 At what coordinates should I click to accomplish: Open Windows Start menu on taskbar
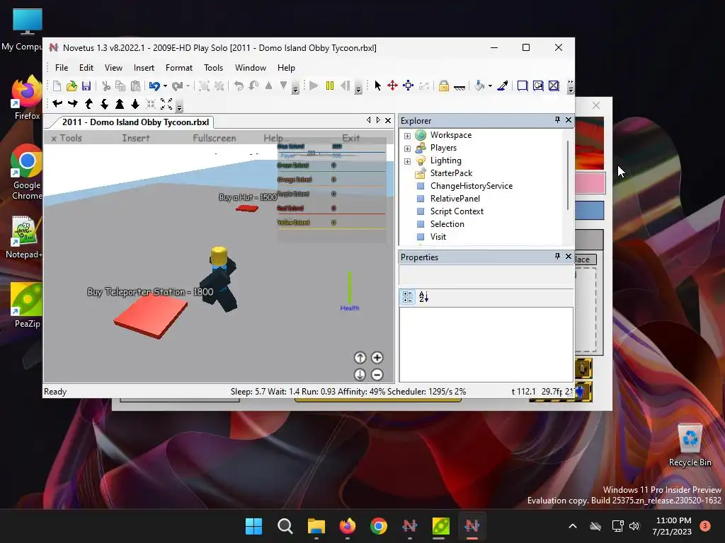pyautogui.click(x=253, y=526)
